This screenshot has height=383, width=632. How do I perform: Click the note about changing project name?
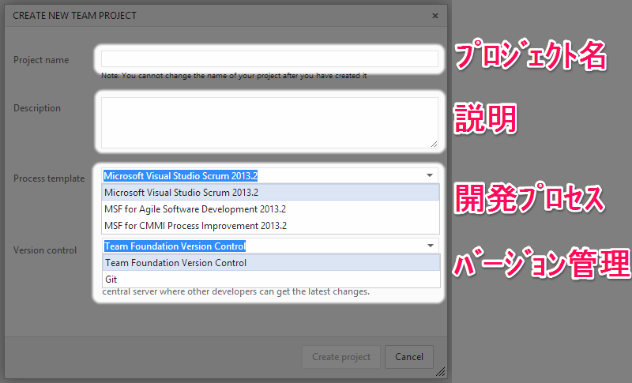pyautogui.click(x=234, y=75)
